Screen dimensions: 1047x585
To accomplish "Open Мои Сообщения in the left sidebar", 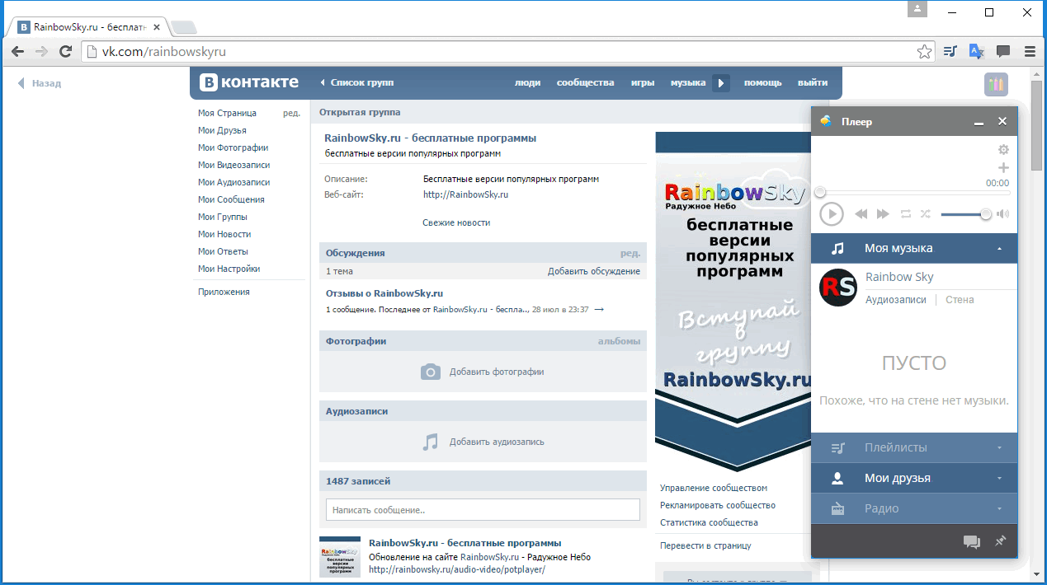I will (x=231, y=199).
